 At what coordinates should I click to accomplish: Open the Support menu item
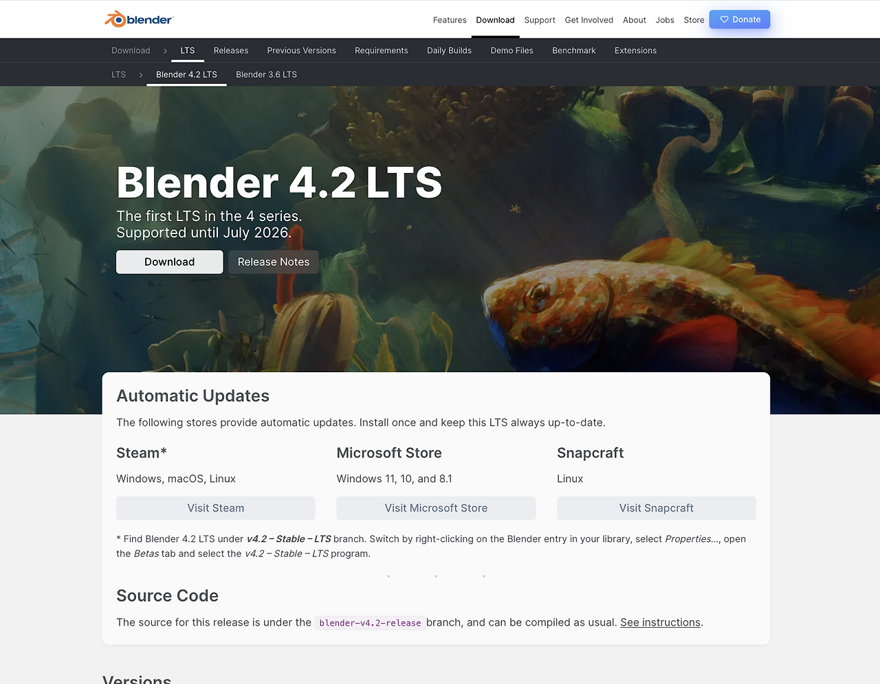pos(540,20)
